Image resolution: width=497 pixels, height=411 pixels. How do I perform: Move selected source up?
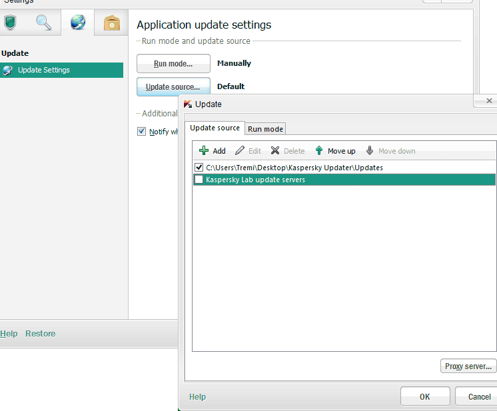tap(335, 150)
